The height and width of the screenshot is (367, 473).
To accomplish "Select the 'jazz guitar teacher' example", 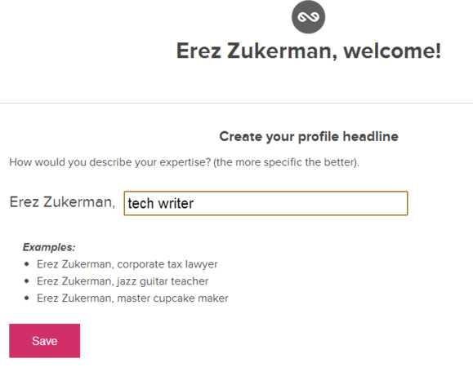I will click(123, 281).
